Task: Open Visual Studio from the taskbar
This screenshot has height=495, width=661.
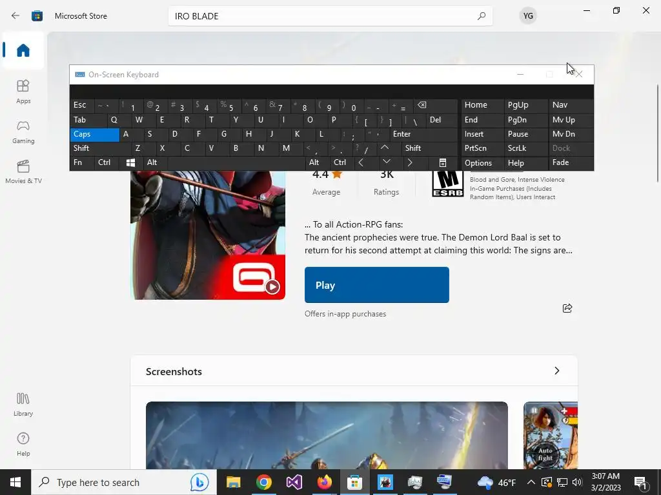Action: tap(294, 482)
